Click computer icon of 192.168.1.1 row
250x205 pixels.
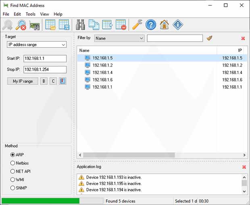[87, 87]
